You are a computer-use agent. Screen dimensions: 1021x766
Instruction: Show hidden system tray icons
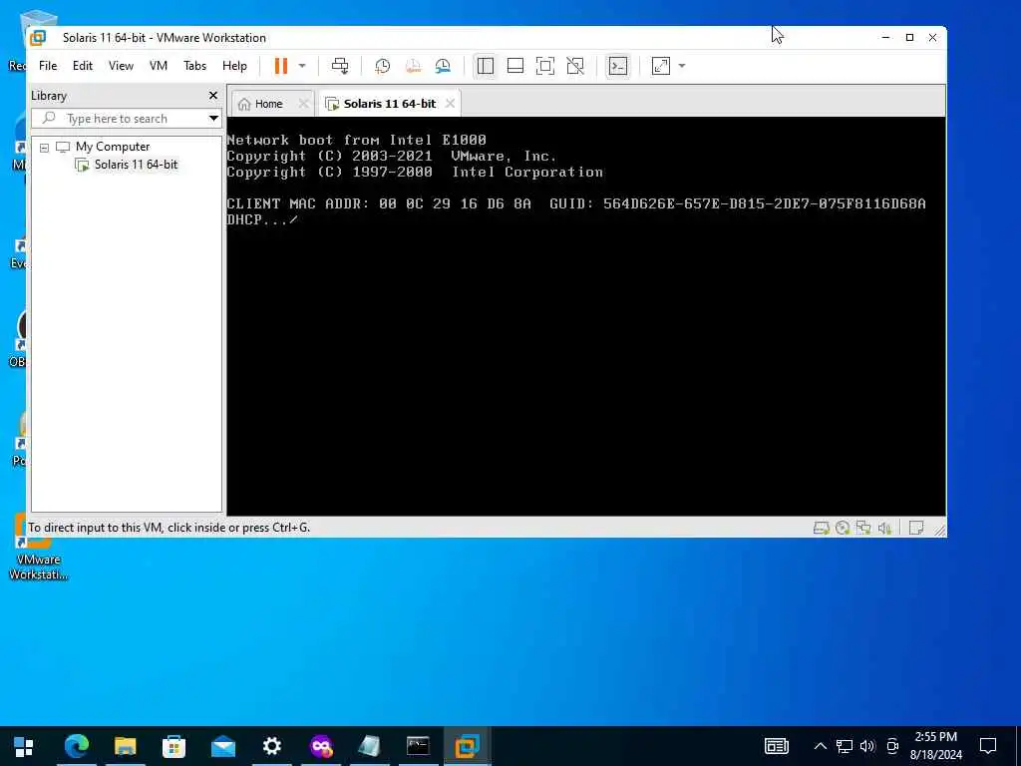pos(821,746)
